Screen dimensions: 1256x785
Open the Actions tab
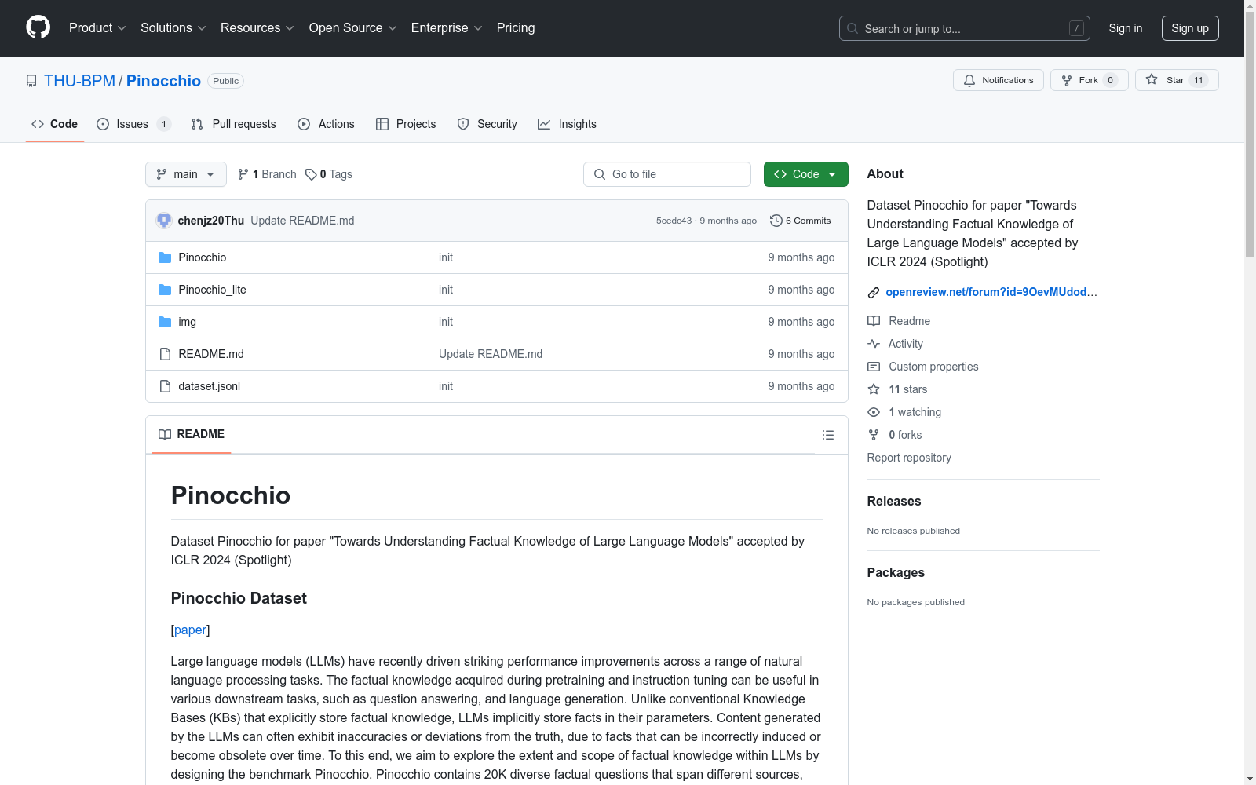(327, 124)
